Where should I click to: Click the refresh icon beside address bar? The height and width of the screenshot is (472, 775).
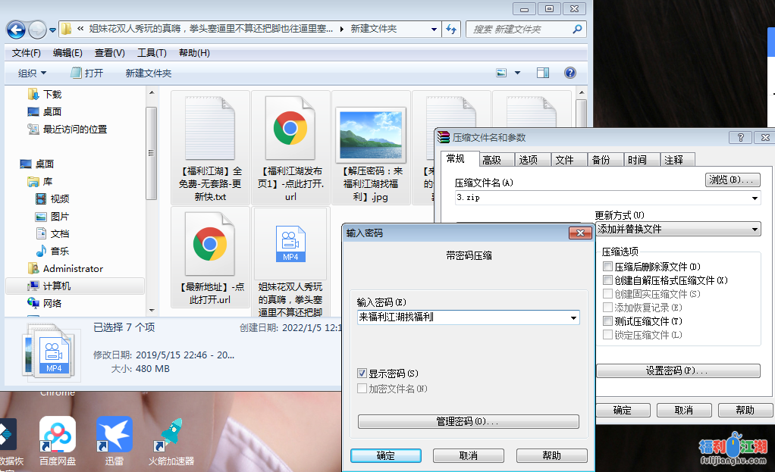(x=452, y=30)
